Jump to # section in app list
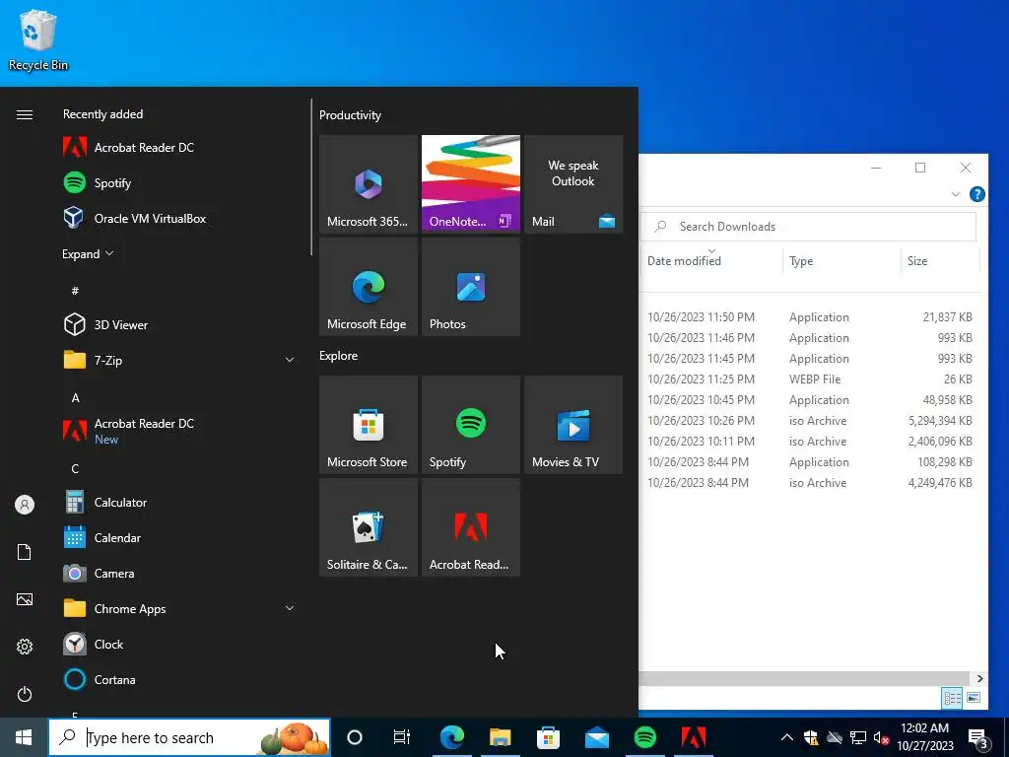The height and width of the screenshot is (757, 1009). 75,291
